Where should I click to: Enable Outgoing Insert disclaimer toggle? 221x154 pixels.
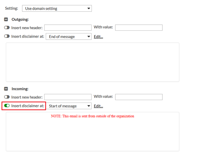(x=7, y=37)
